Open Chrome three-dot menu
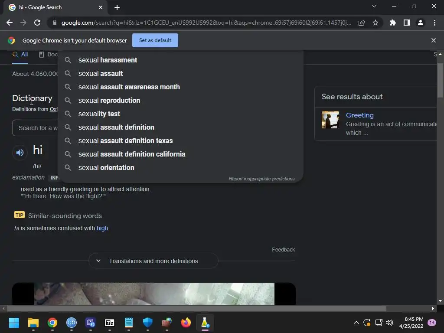Screen dimensions: 444x333 [434, 23]
